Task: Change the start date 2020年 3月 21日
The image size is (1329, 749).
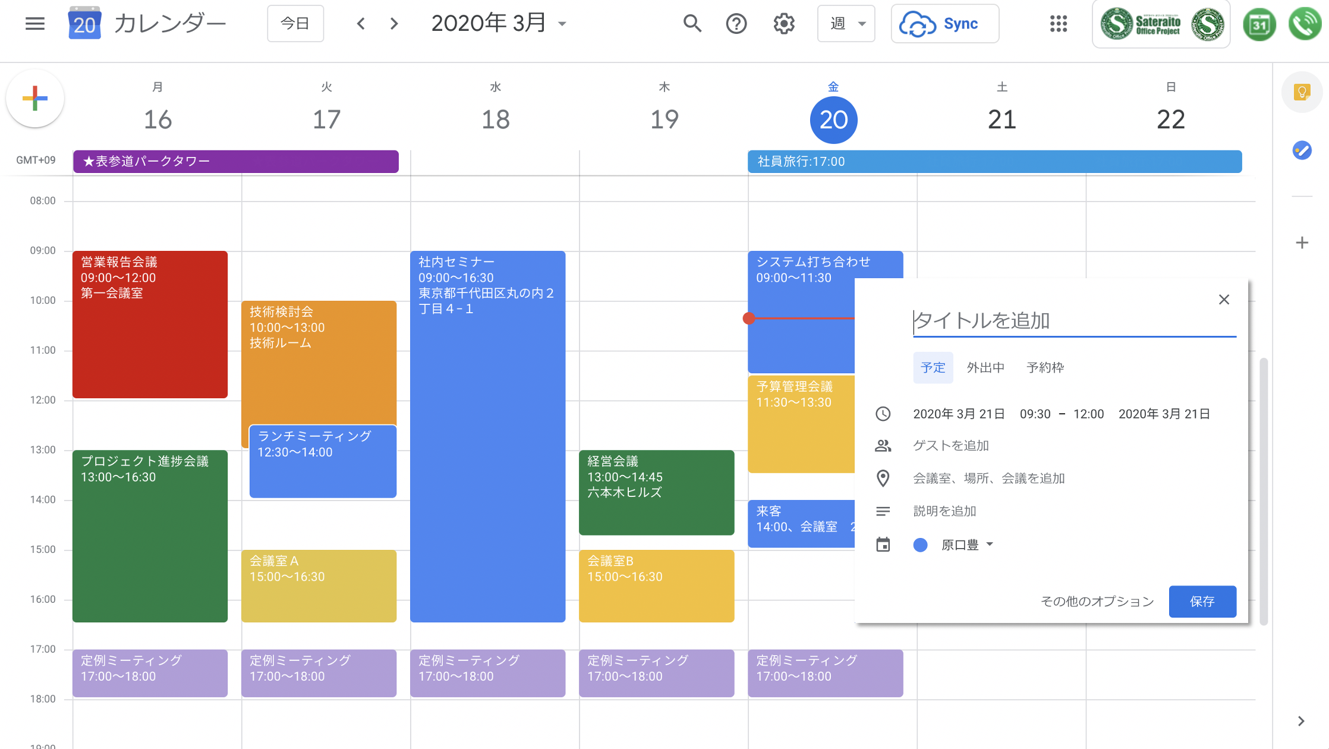Action: [x=959, y=414]
